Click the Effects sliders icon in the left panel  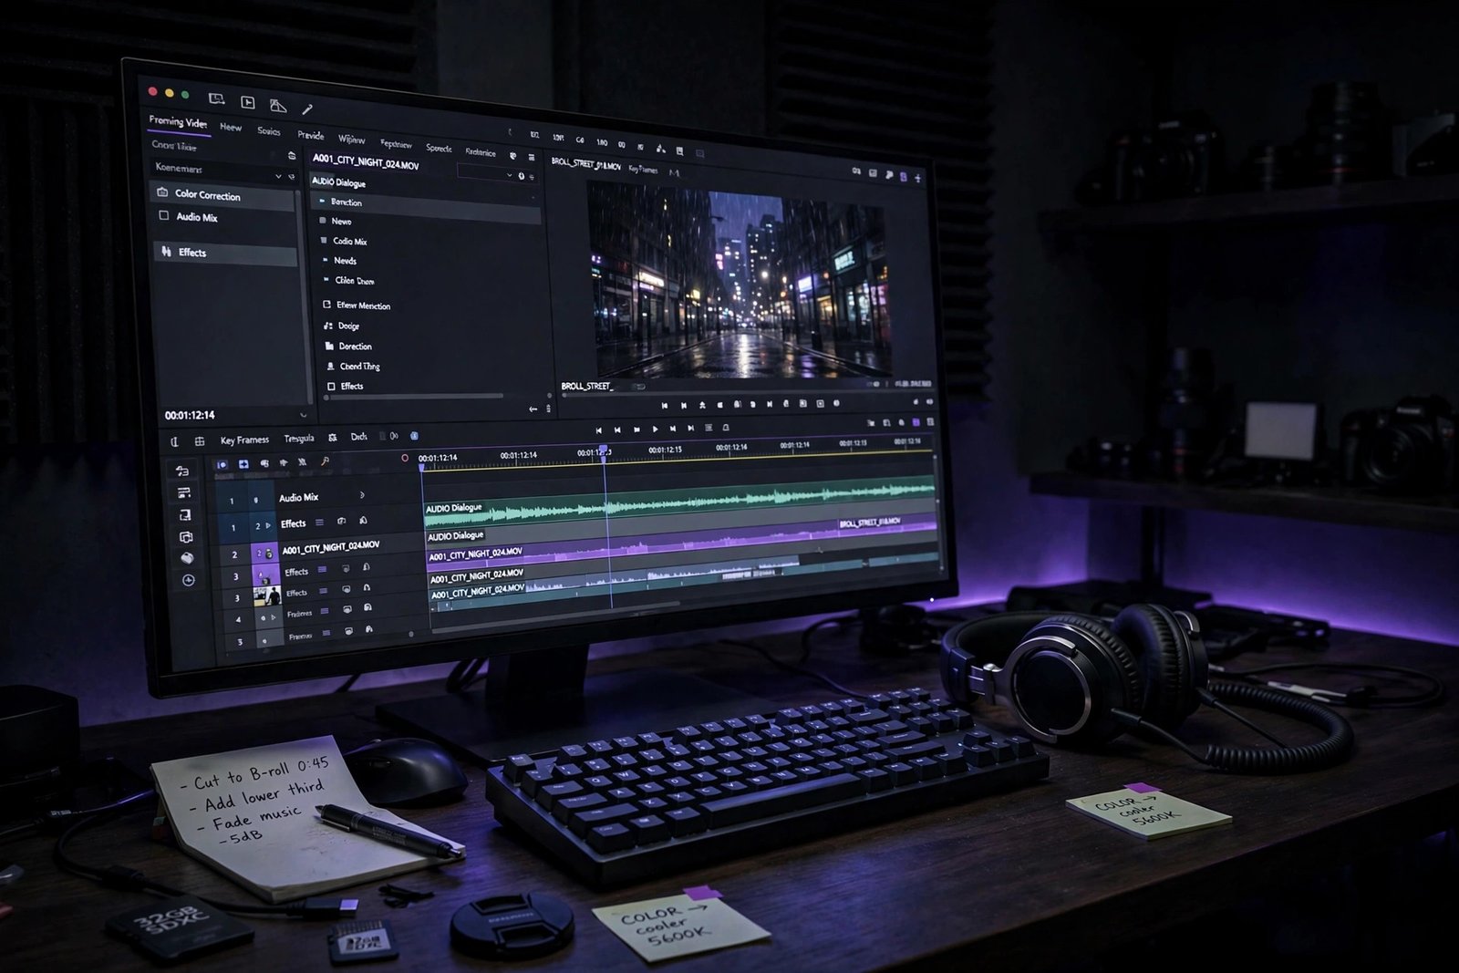(x=166, y=251)
